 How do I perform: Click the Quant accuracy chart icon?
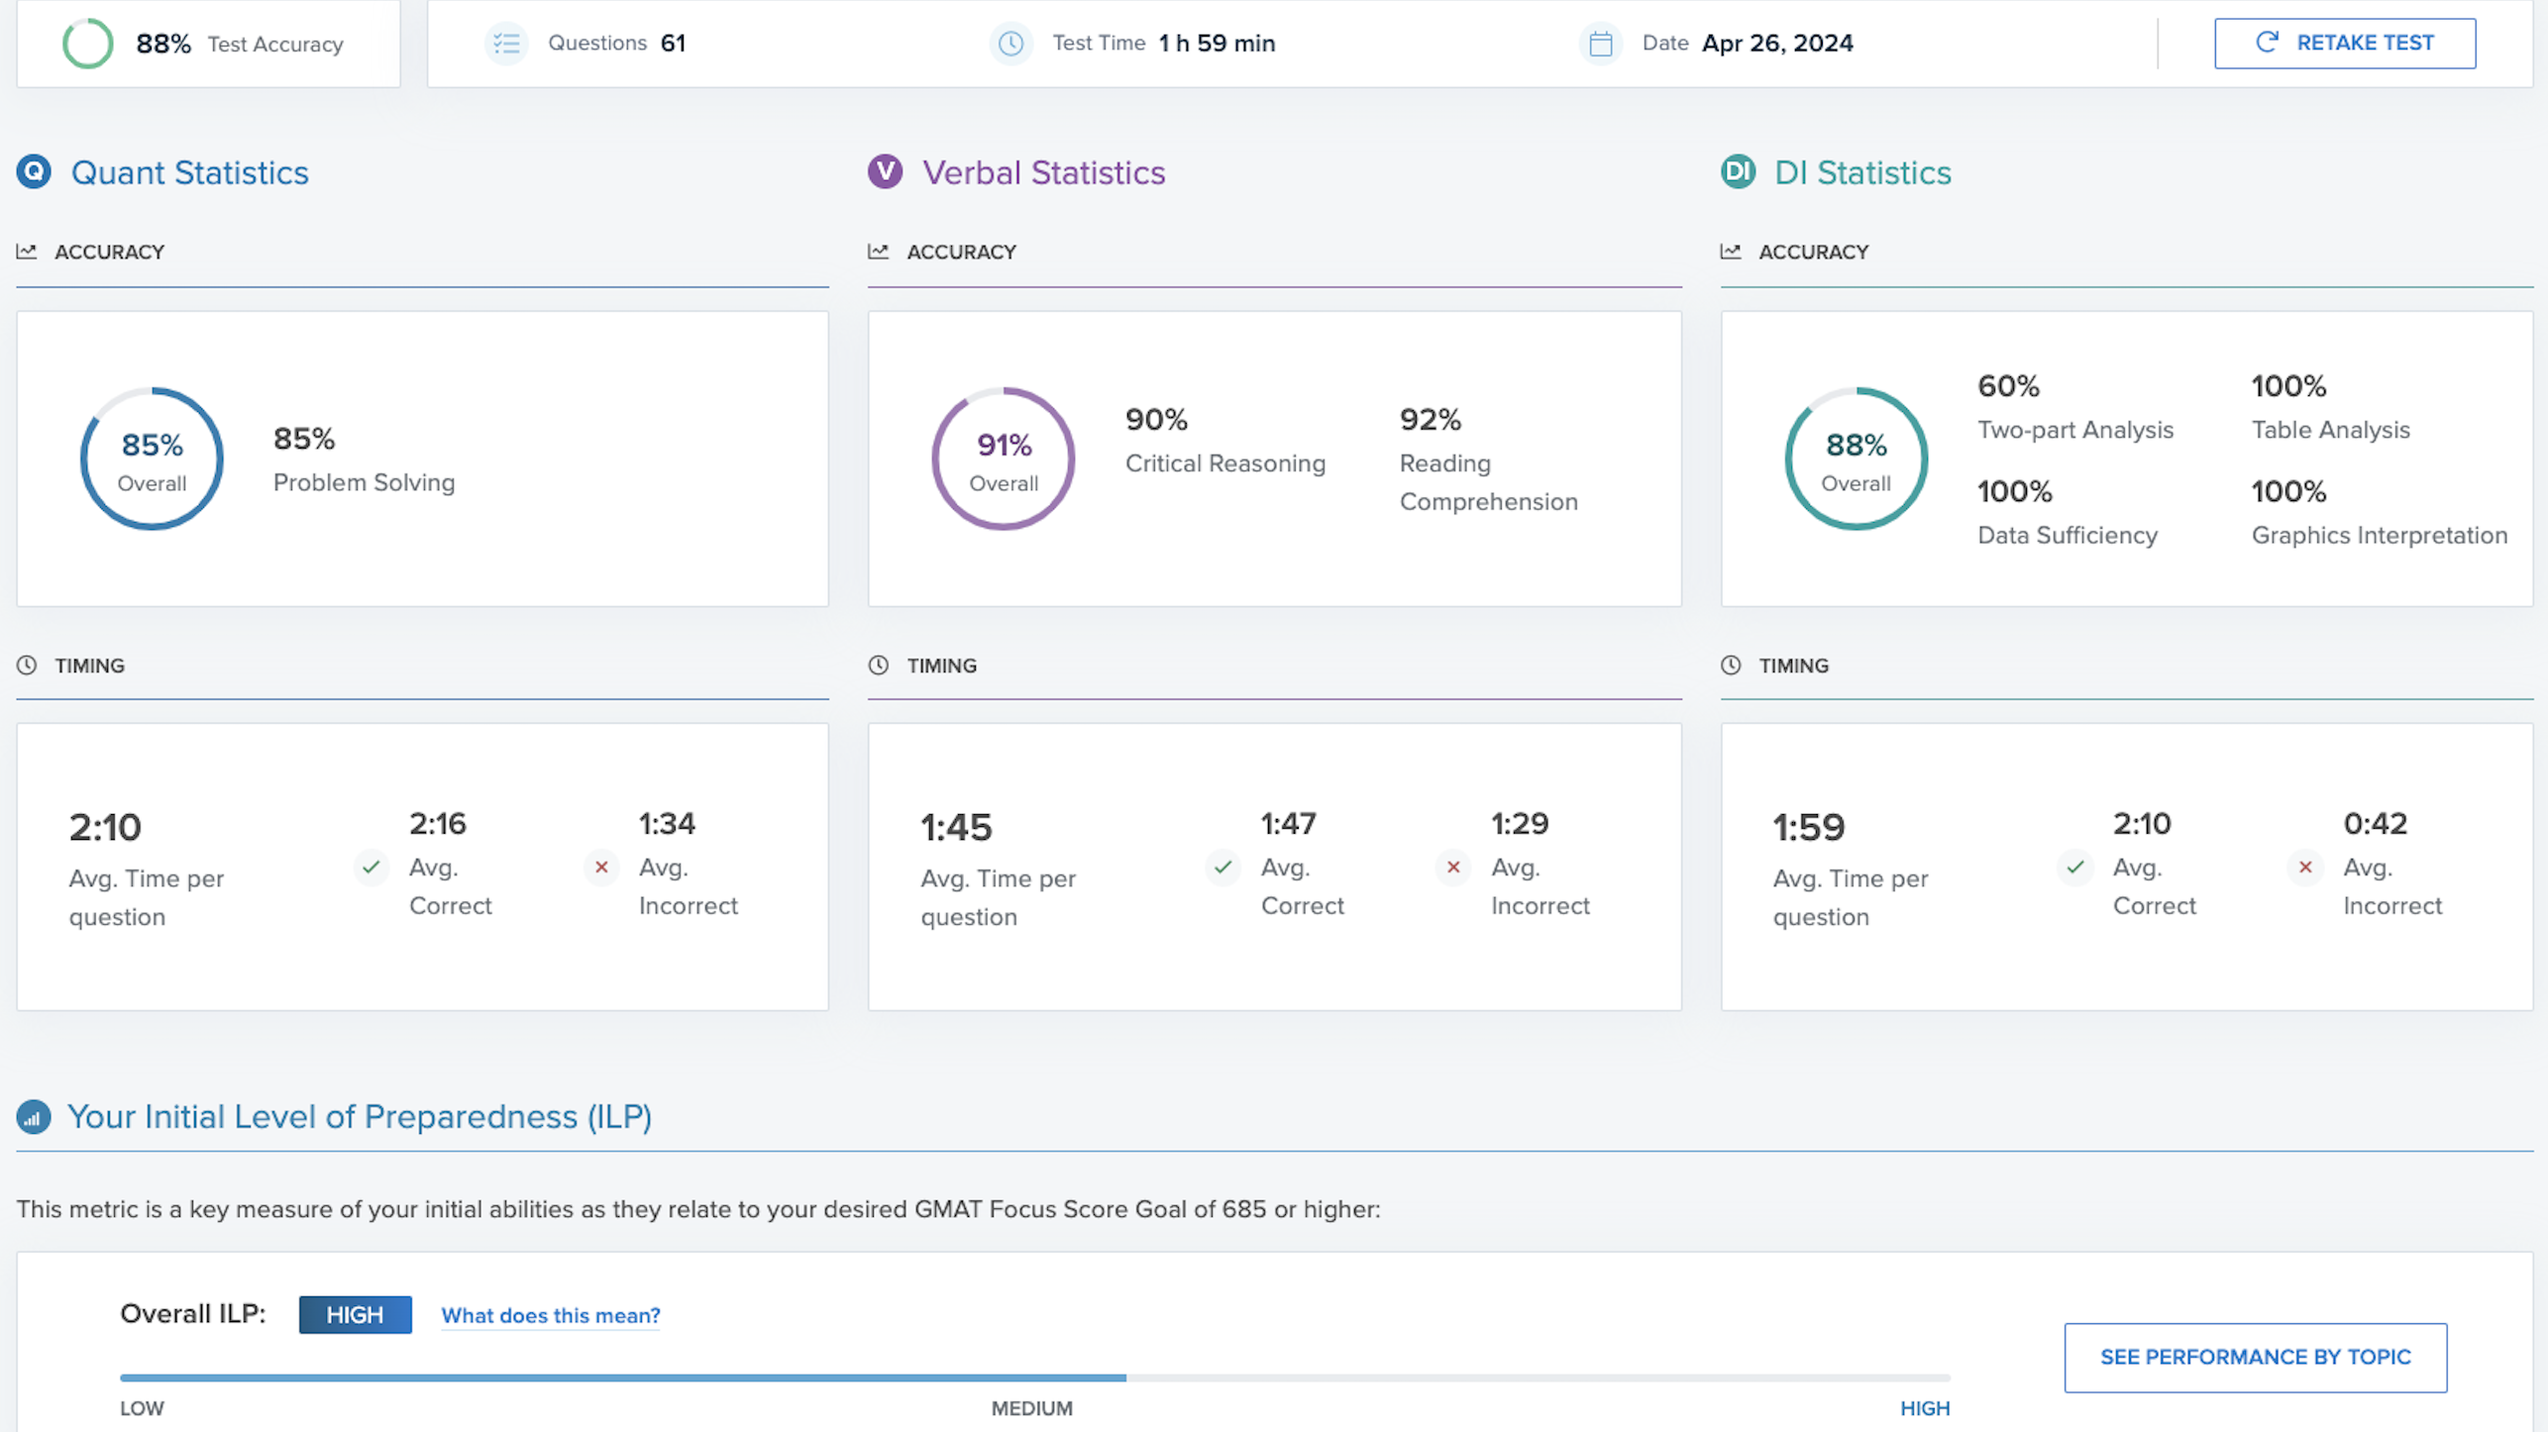tap(27, 252)
